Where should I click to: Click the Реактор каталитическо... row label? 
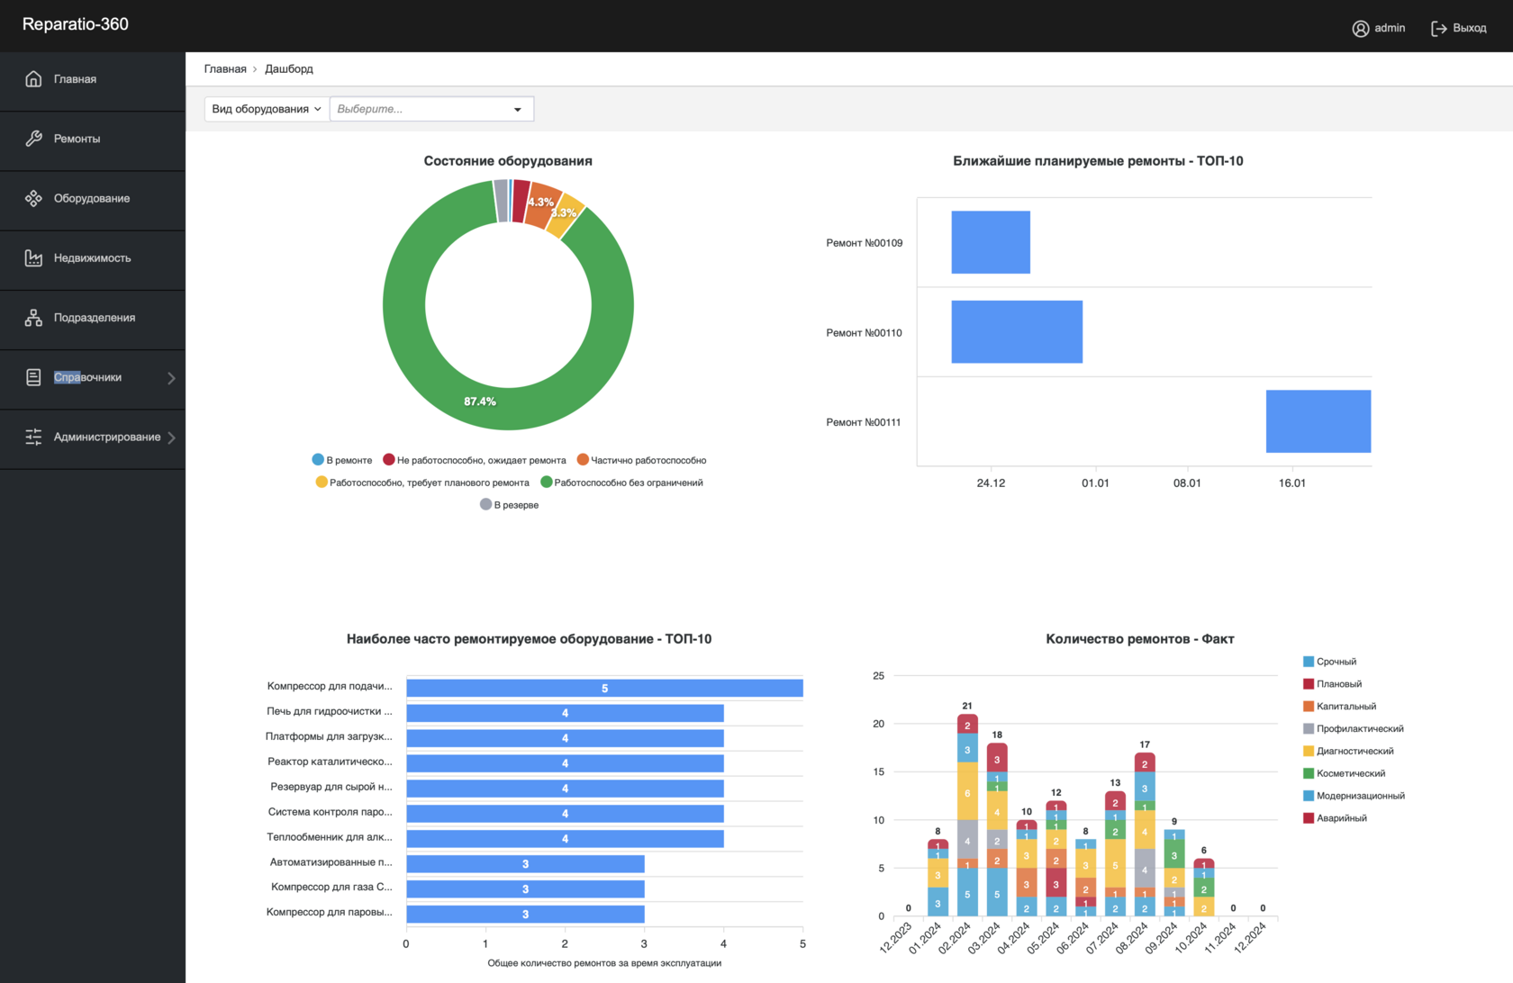(x=330, y=762)
